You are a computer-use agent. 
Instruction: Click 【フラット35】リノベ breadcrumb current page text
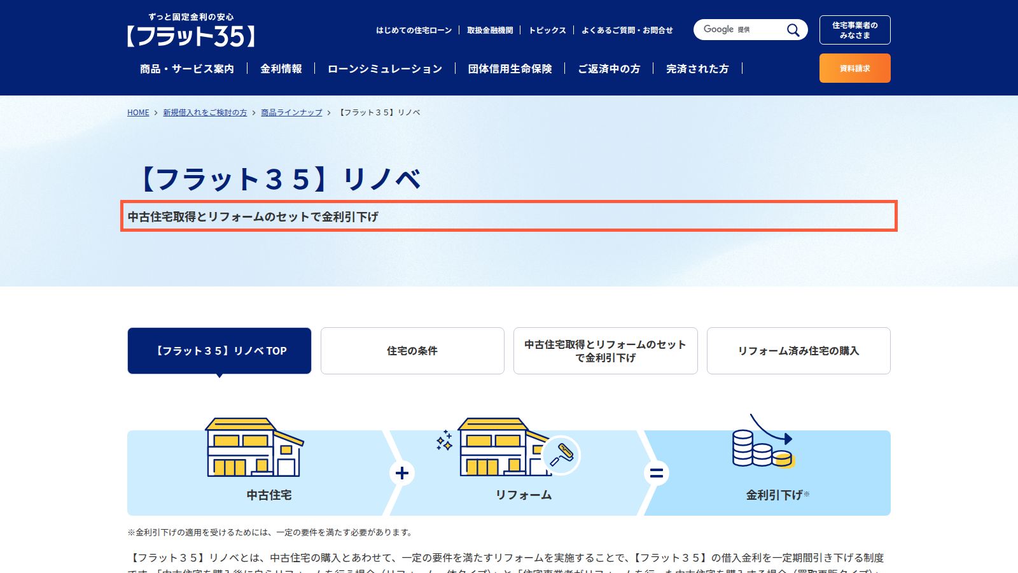[379, 113]
